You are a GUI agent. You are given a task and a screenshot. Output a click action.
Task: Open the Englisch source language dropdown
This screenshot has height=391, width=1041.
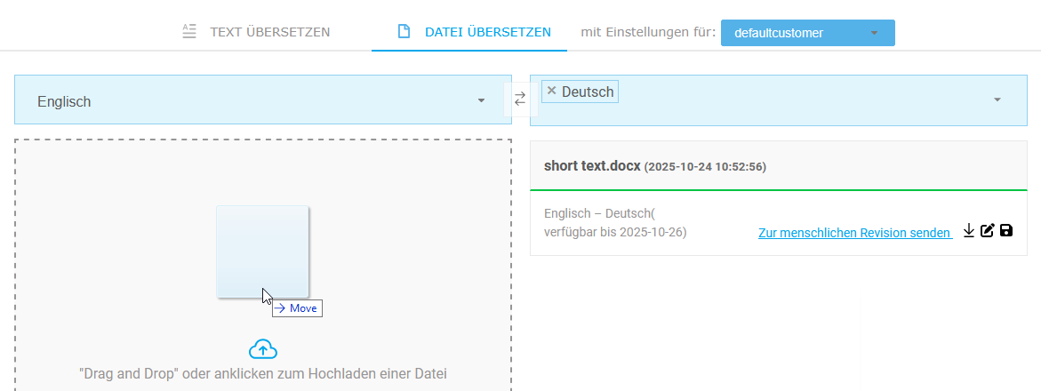(262, 101)
